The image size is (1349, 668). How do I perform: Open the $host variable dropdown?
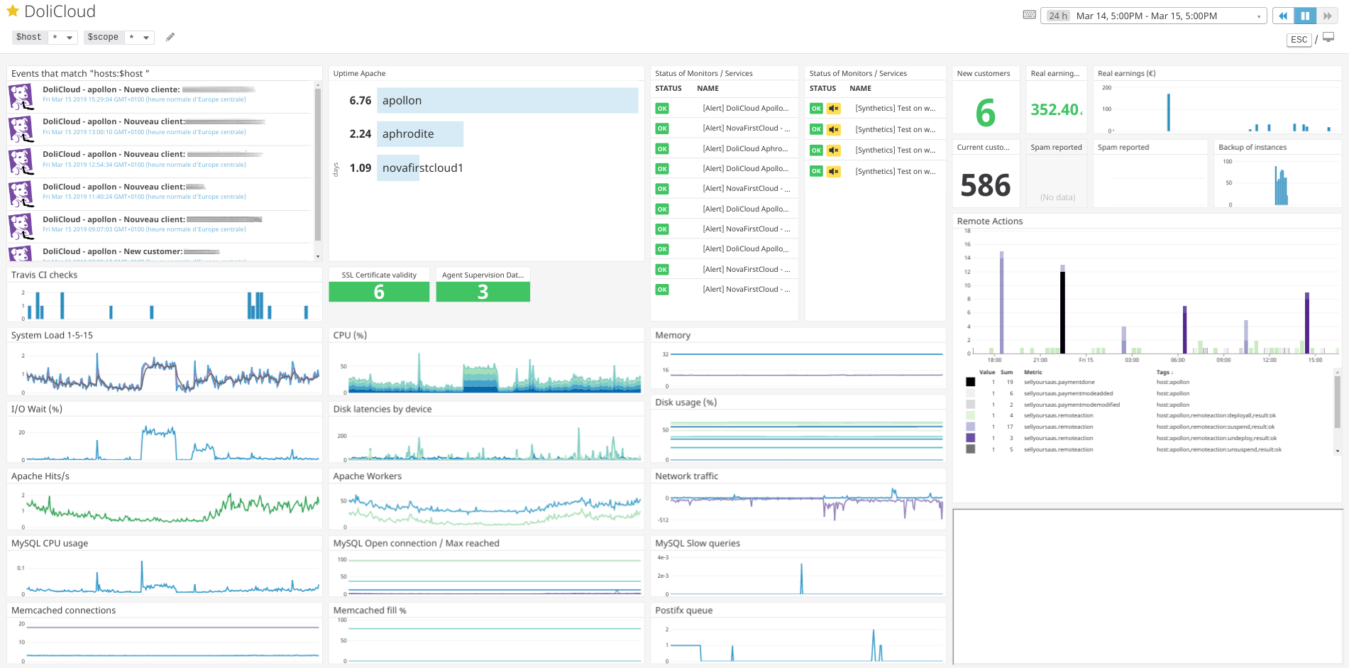(62, 37)
